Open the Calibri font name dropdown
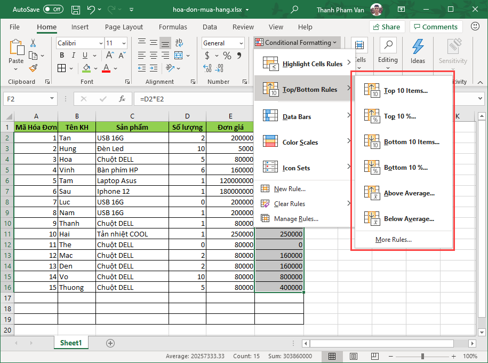This screenshot has width=488, height=363. point(101,43)
